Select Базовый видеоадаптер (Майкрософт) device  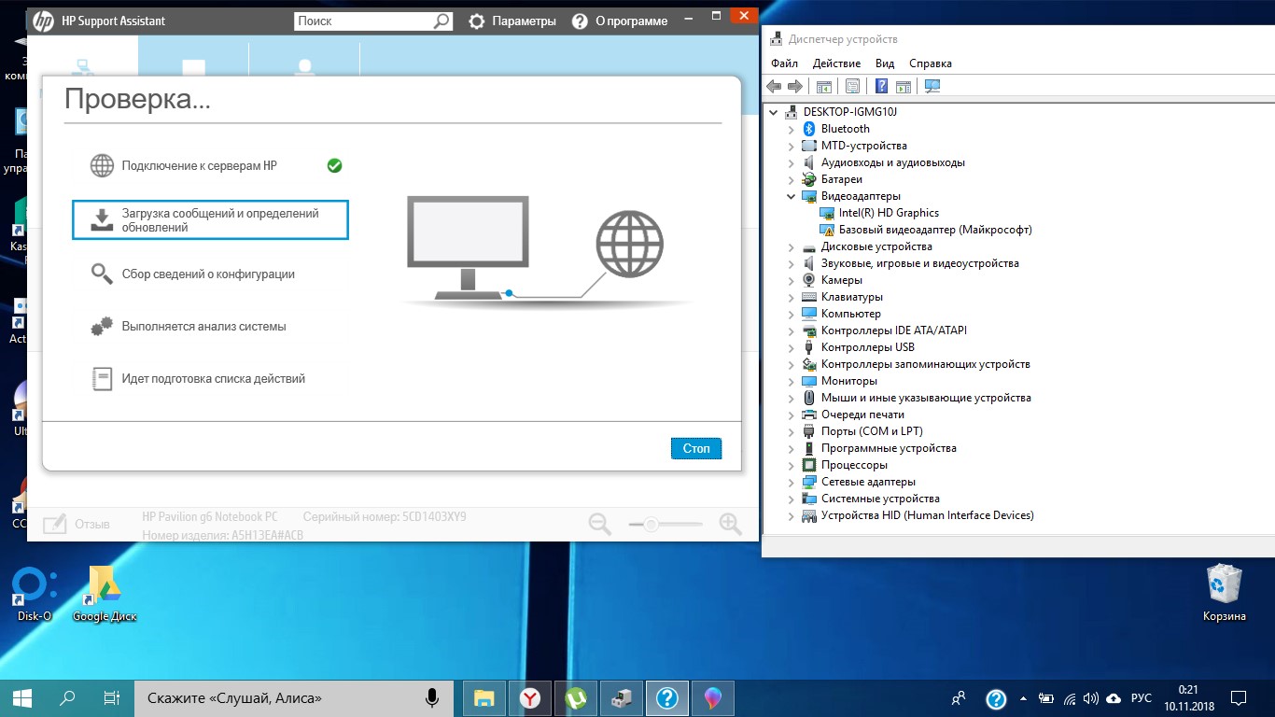pos(934,230)
